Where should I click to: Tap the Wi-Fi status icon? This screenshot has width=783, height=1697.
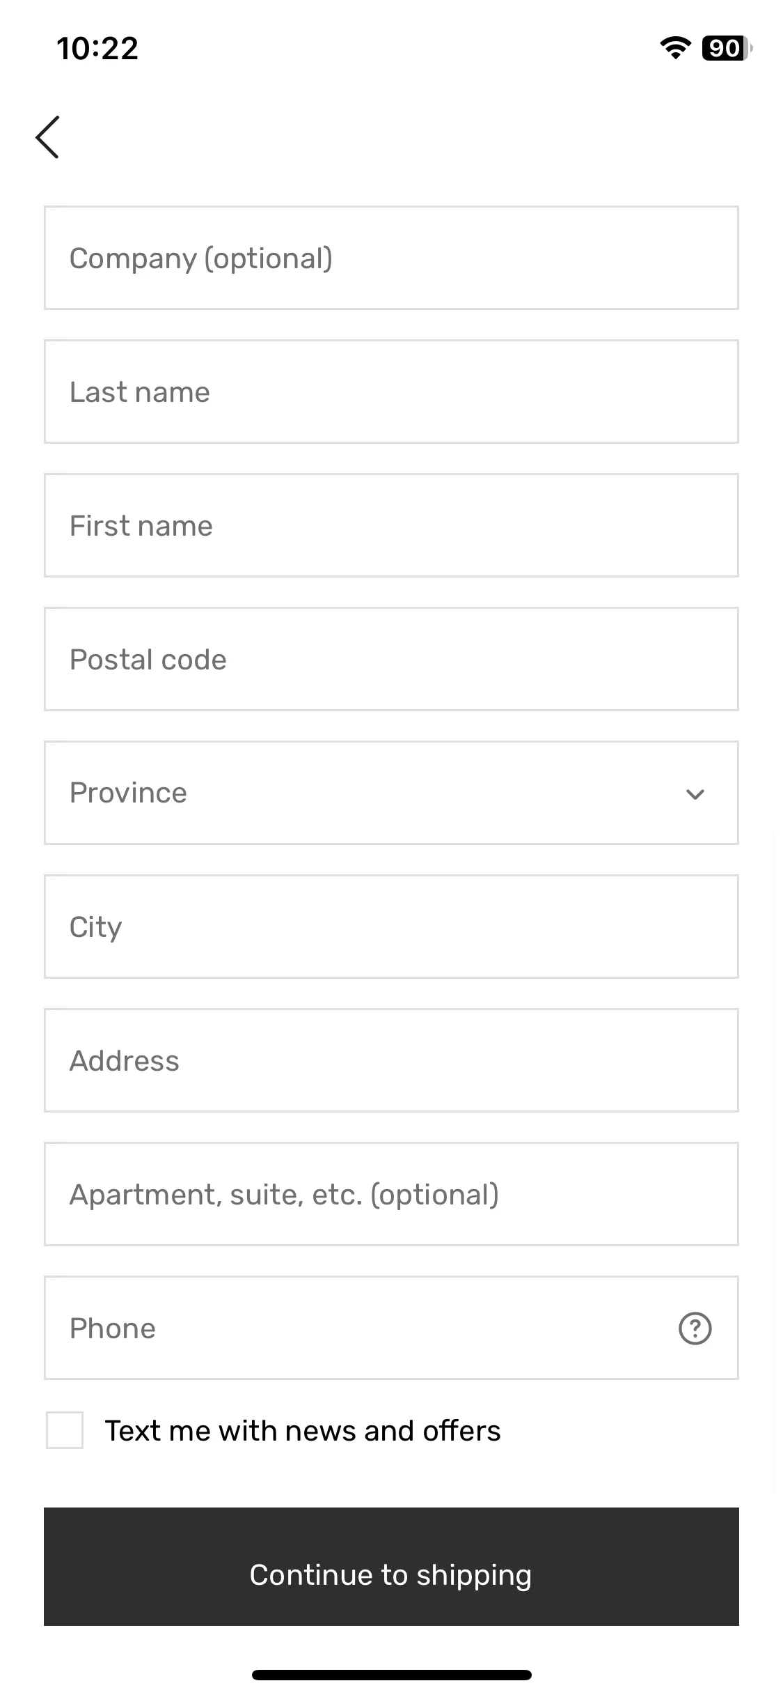click(674, 48)
